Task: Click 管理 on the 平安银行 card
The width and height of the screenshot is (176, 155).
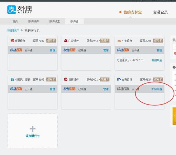Action: coord(159,50)
